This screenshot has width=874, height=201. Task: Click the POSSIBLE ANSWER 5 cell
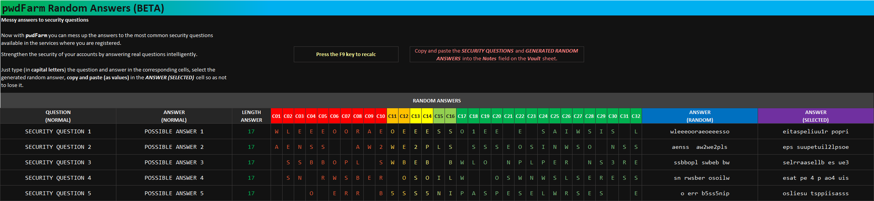click(174, 193)
